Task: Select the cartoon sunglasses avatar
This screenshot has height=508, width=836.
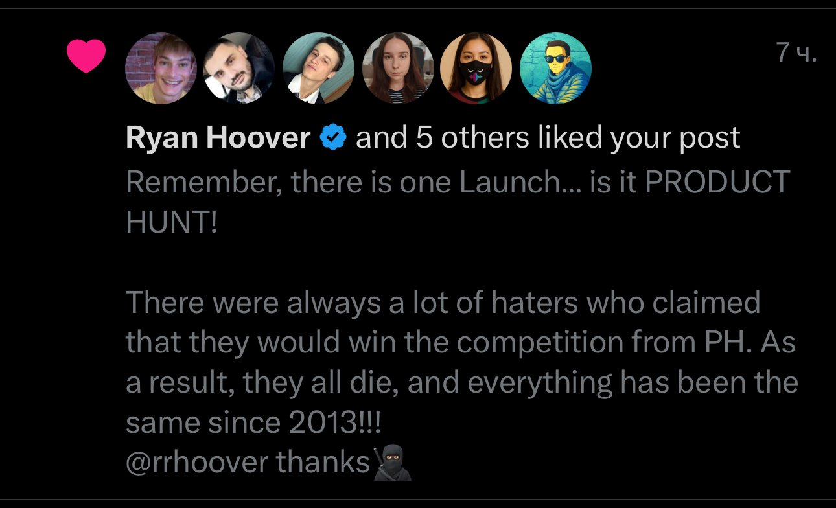Action: [x=555, y=68]
